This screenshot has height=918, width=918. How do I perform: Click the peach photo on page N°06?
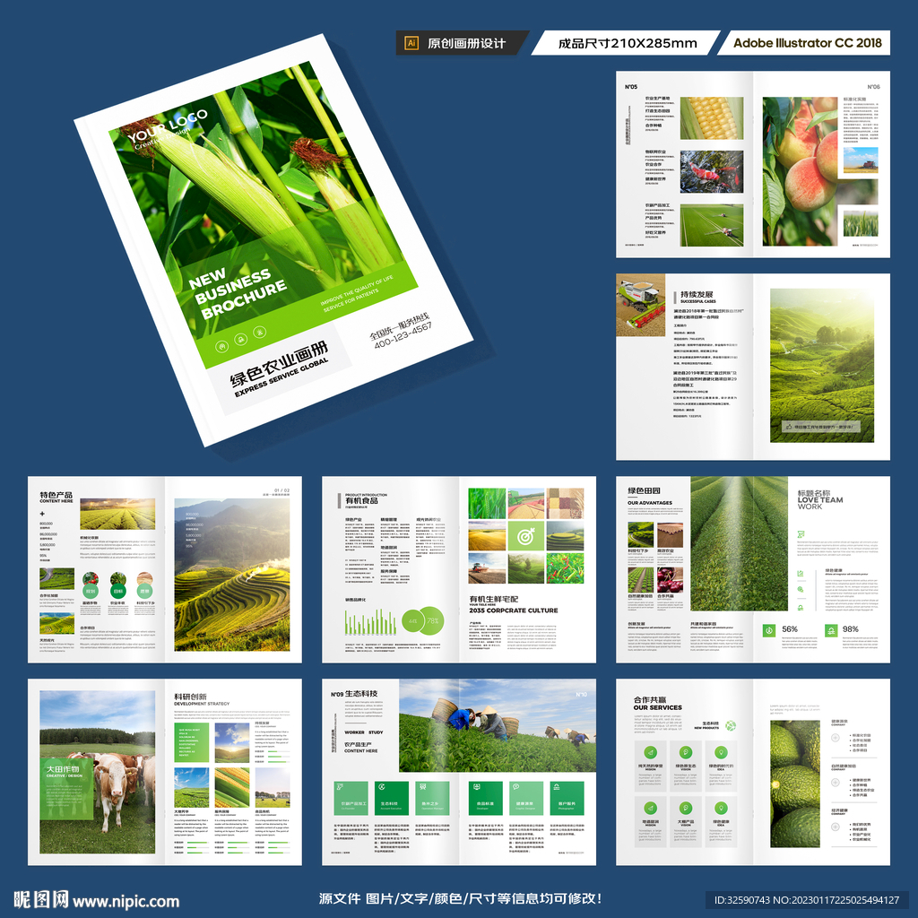801,171
